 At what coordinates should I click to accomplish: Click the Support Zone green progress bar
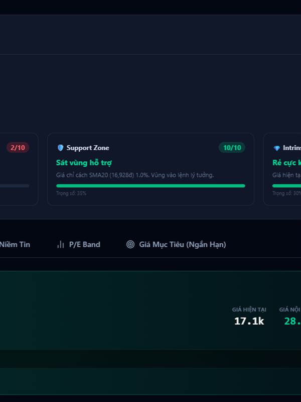click(x=150, y=186)
